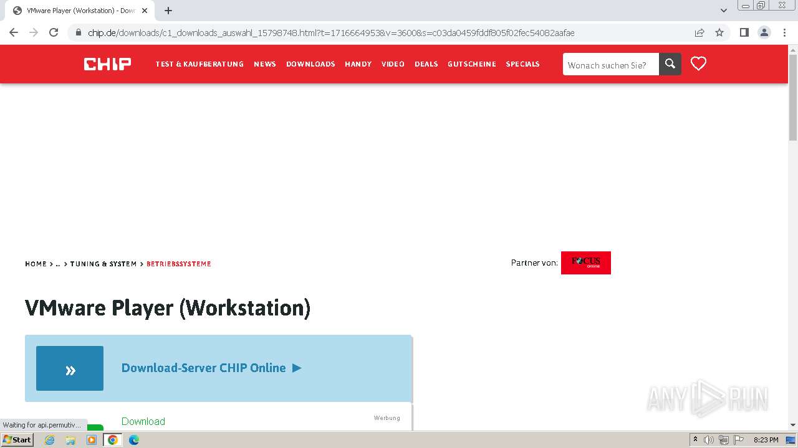Click the FOCUS Online partner logo
The height and width of the screenshot is (448, 798).
click(586, 263)
